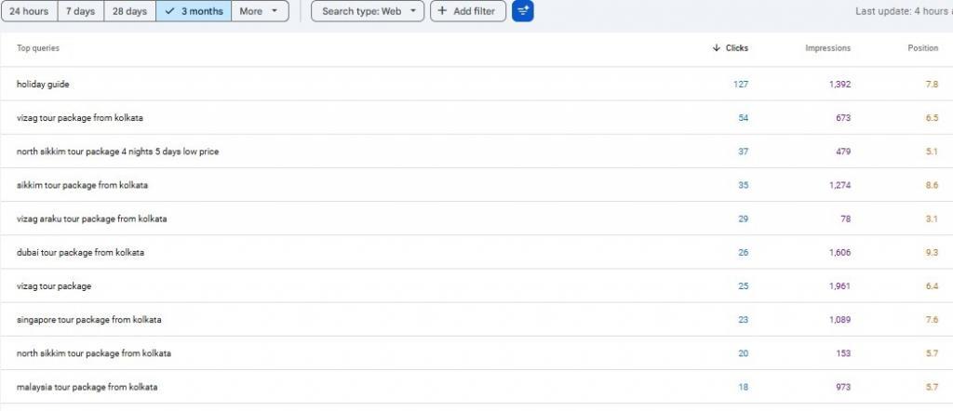Click the 5.1 position value
The image size is (953, 411).
932,152
